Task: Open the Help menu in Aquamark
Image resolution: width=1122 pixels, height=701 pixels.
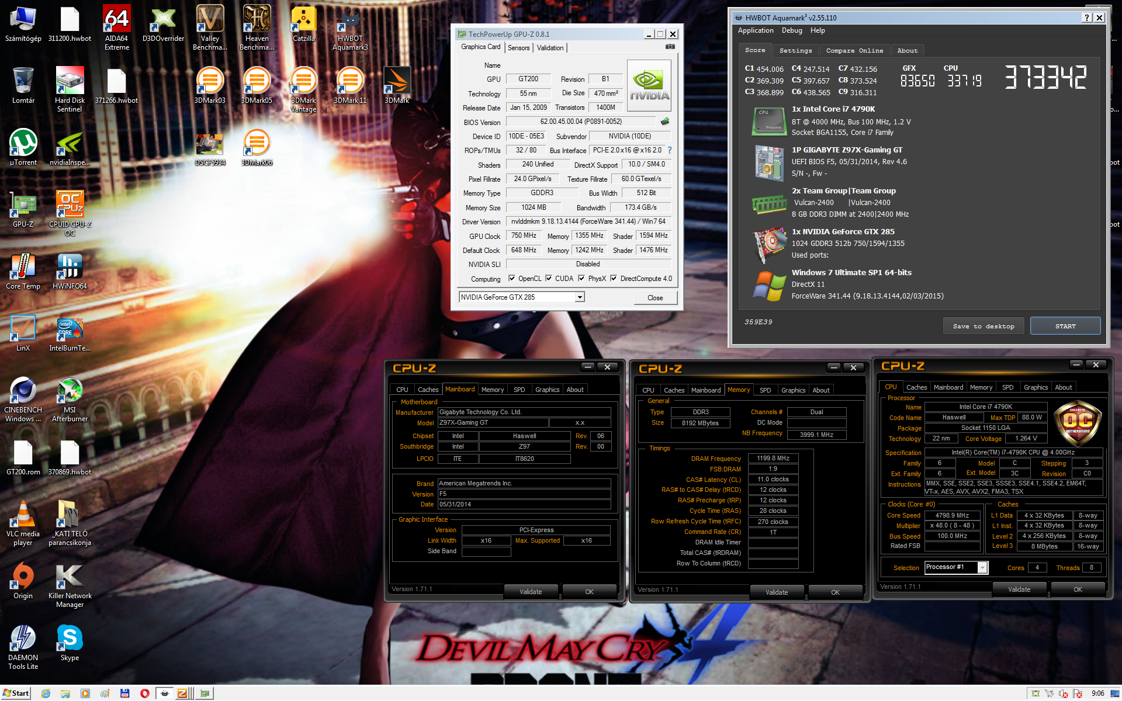Action: [818, 30]
